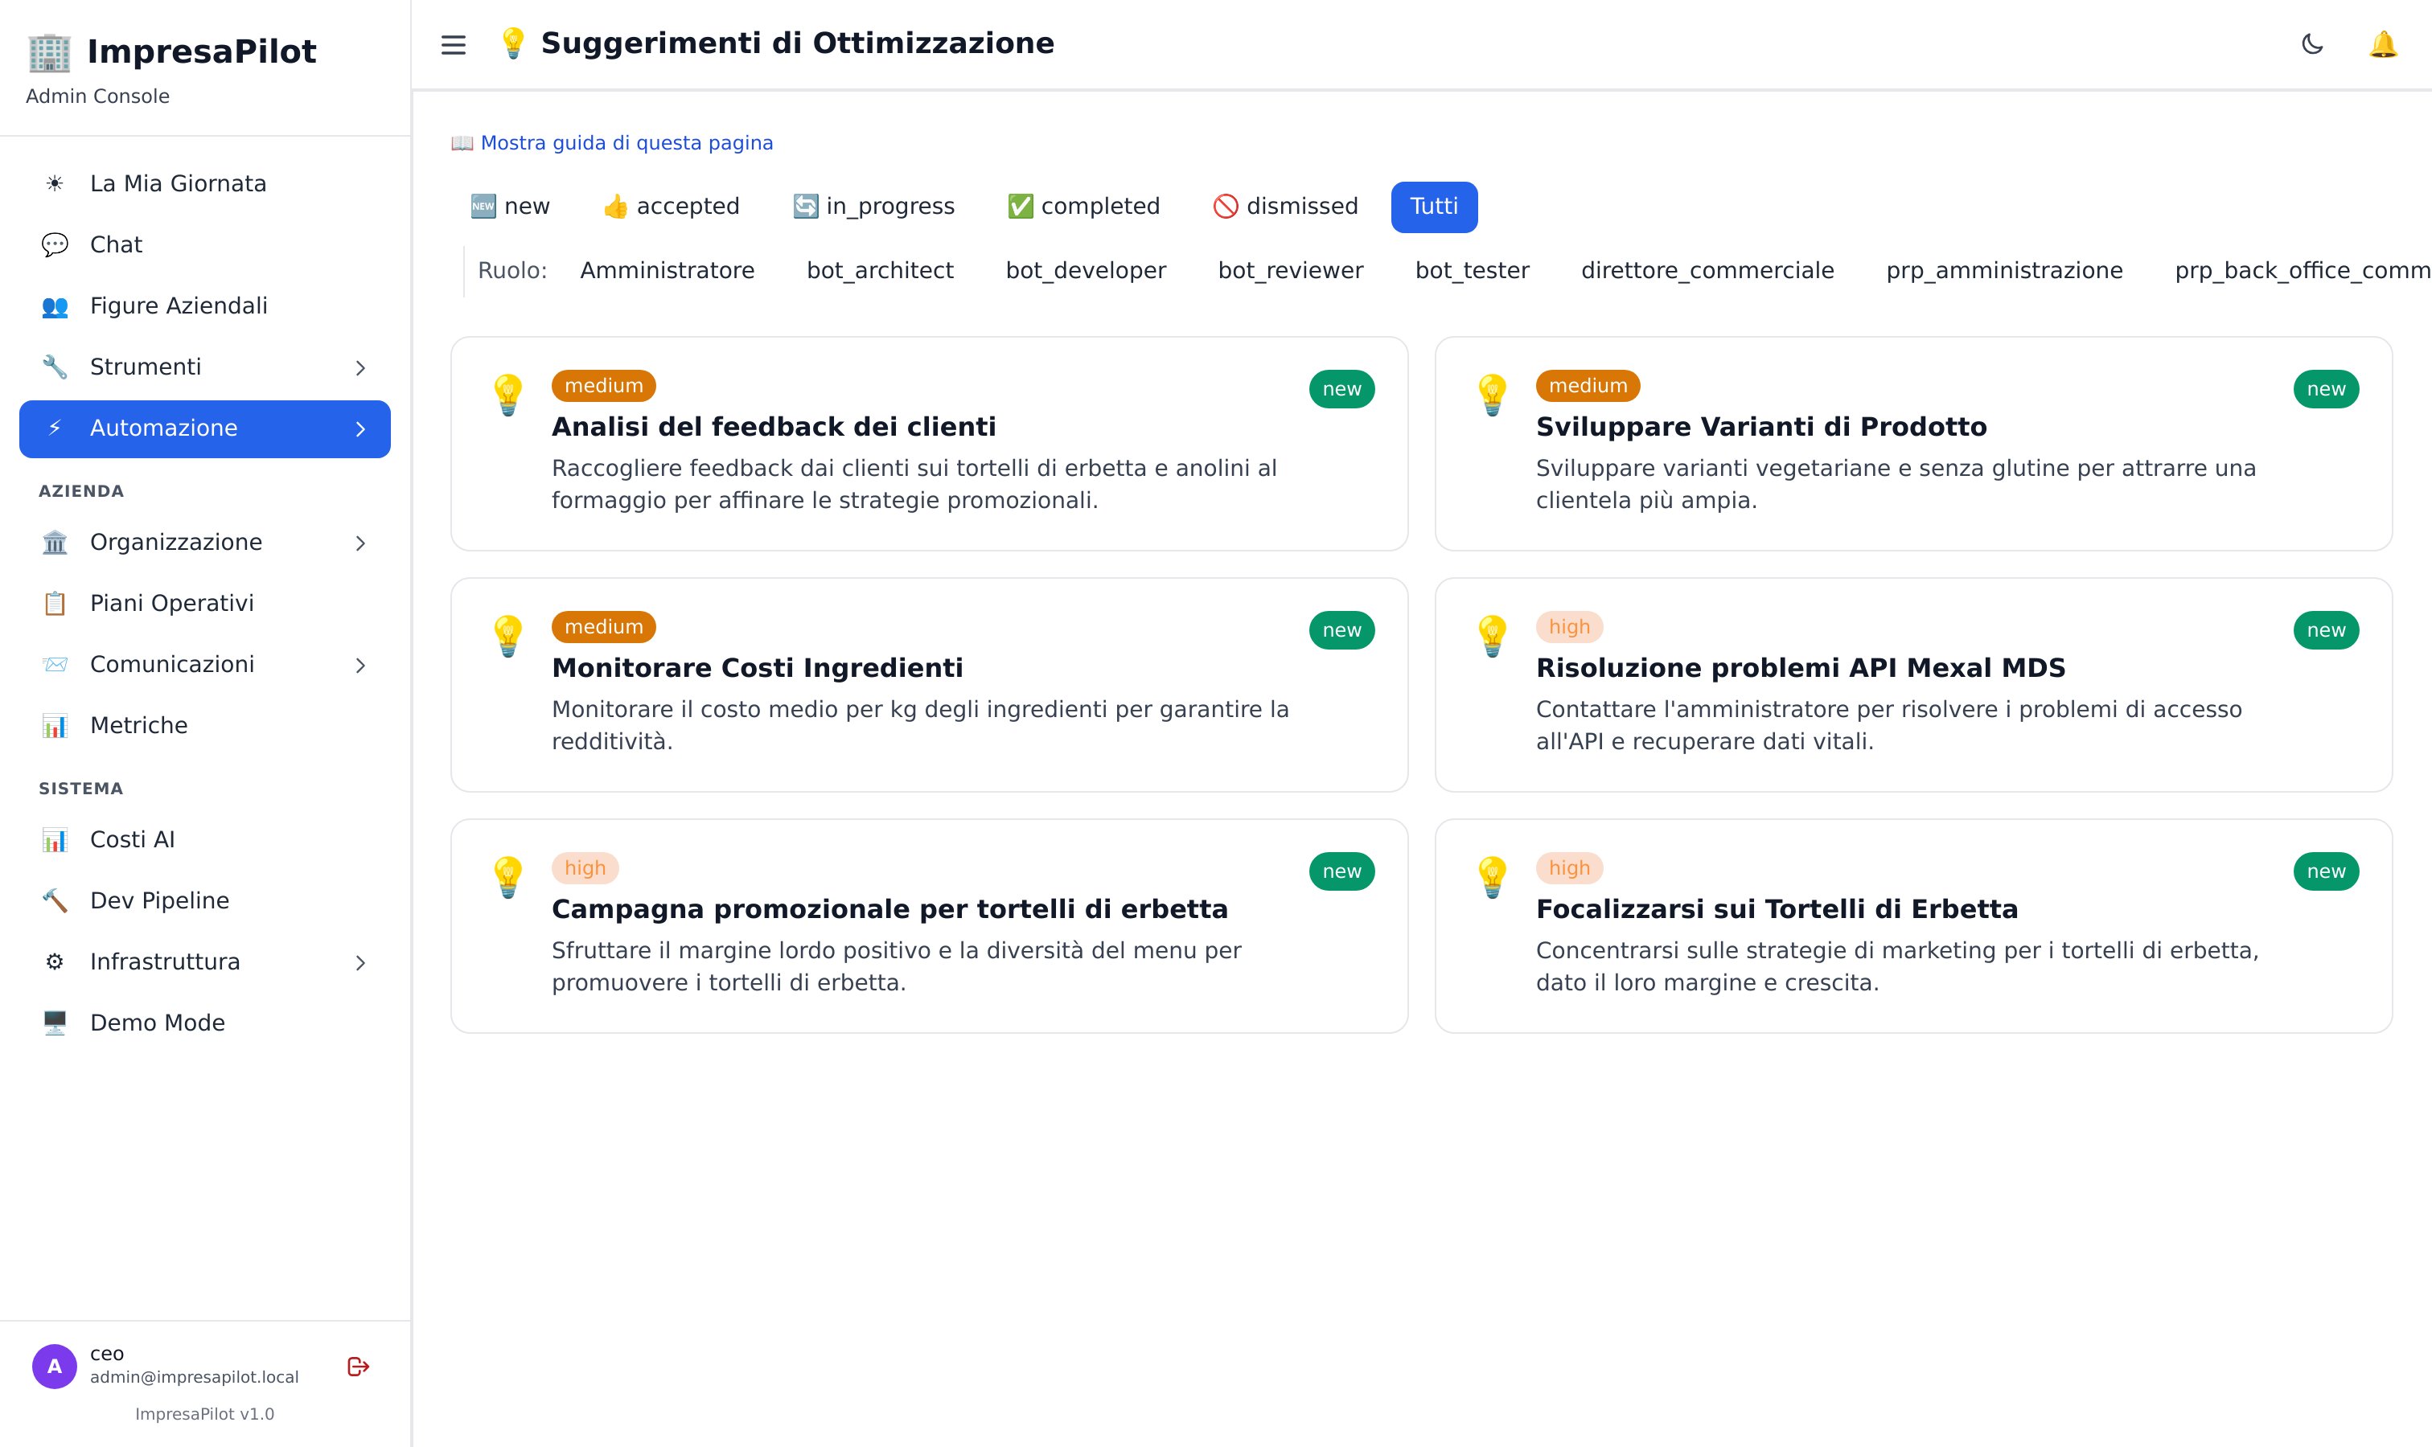Viewport: 2432px width, 1447px height.
Task: Expand the Infrastruttura chevron
Action: [x=360, y=962]
